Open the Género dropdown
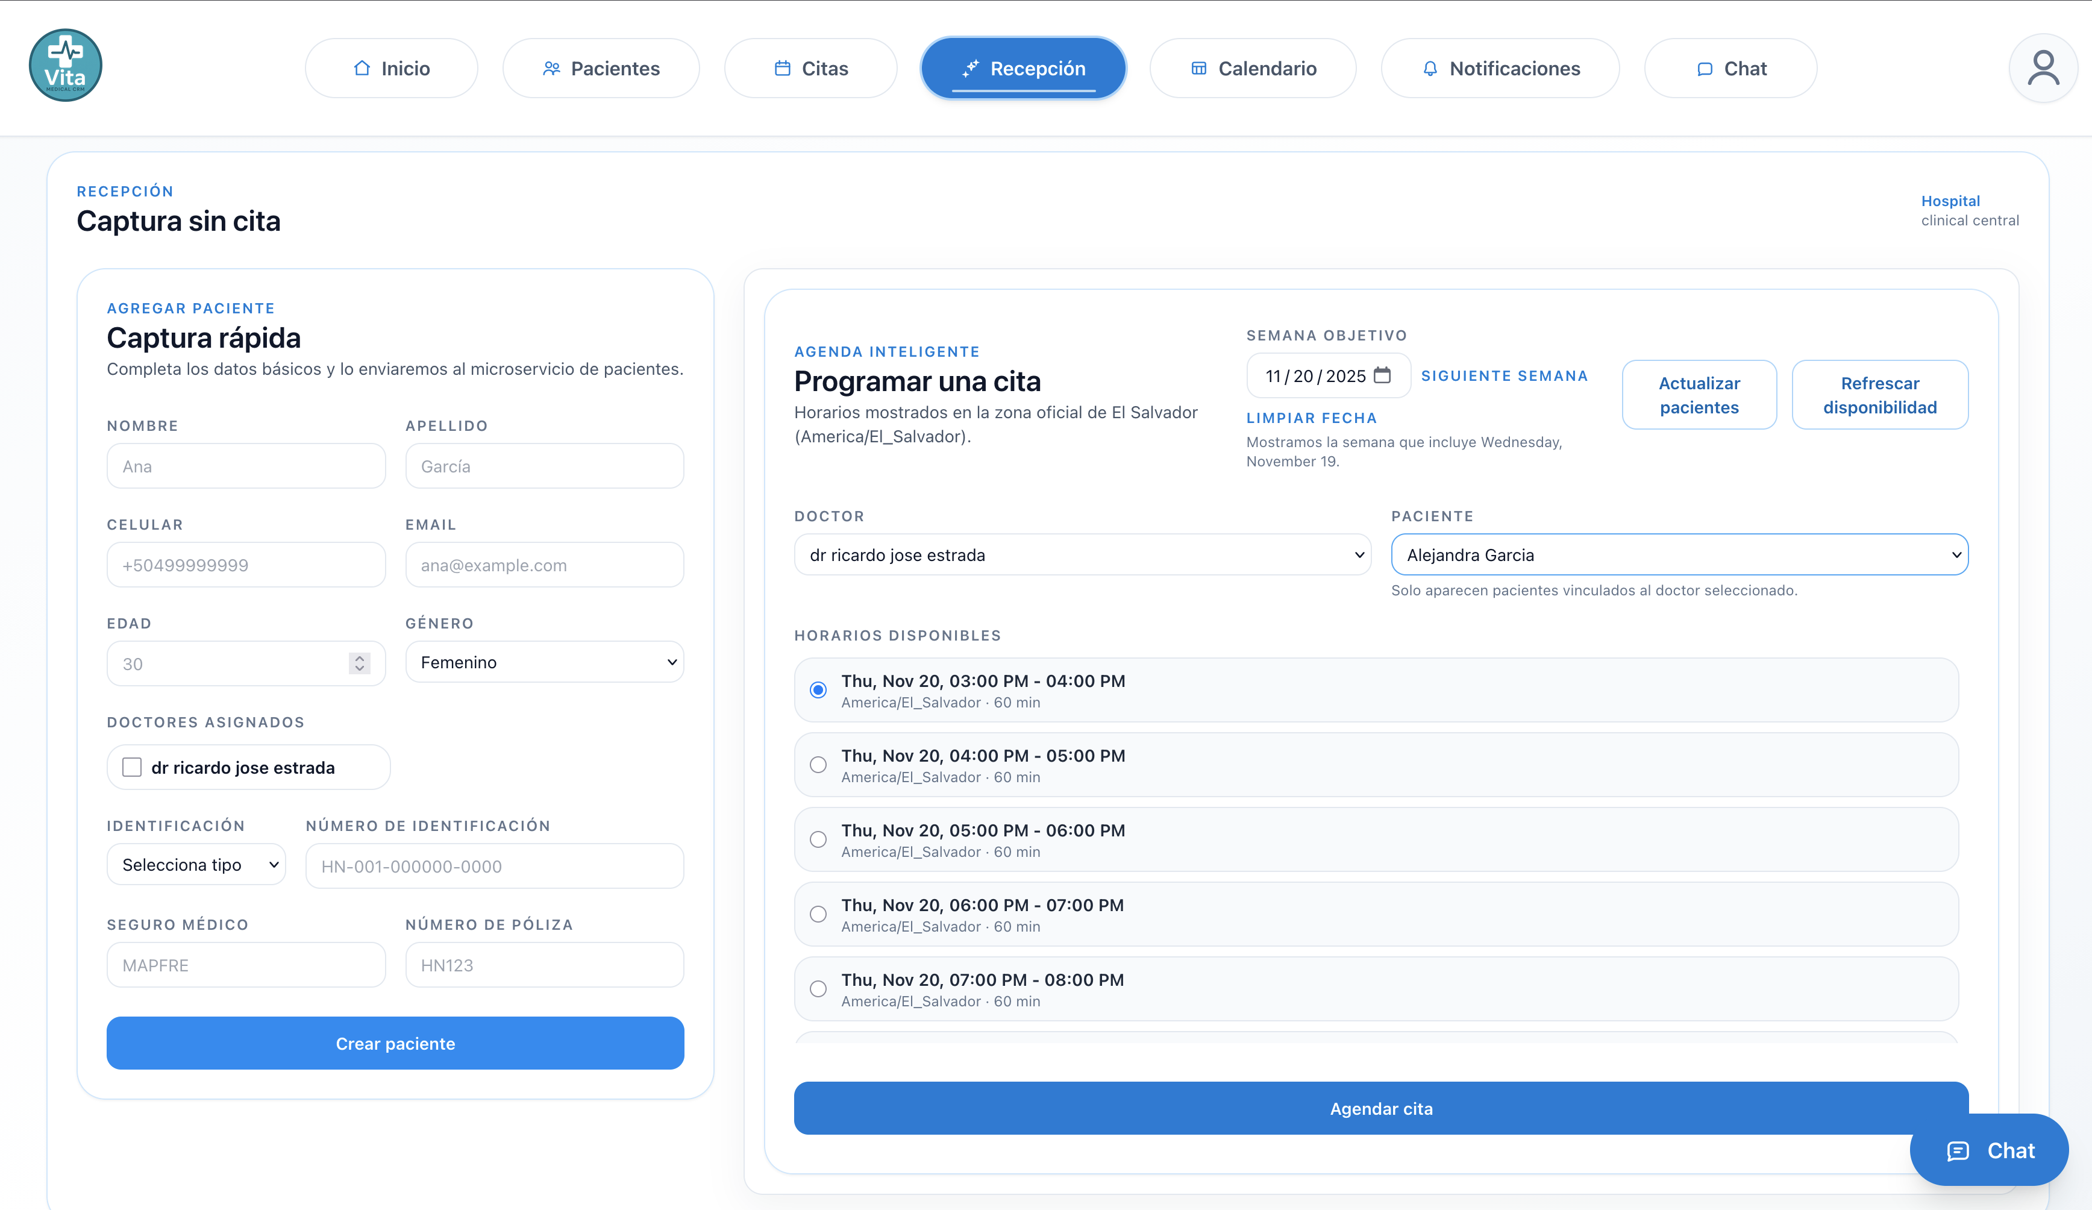 545,662
